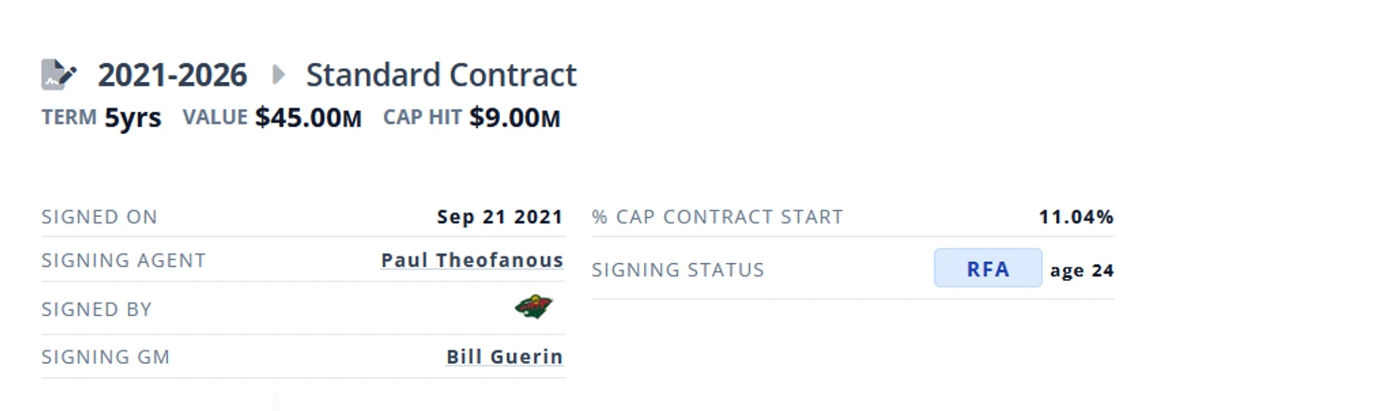Click the SIGNING GM label
This screenshot has width=1377, height=411.
pyautogui.click(x=106, y=357)
